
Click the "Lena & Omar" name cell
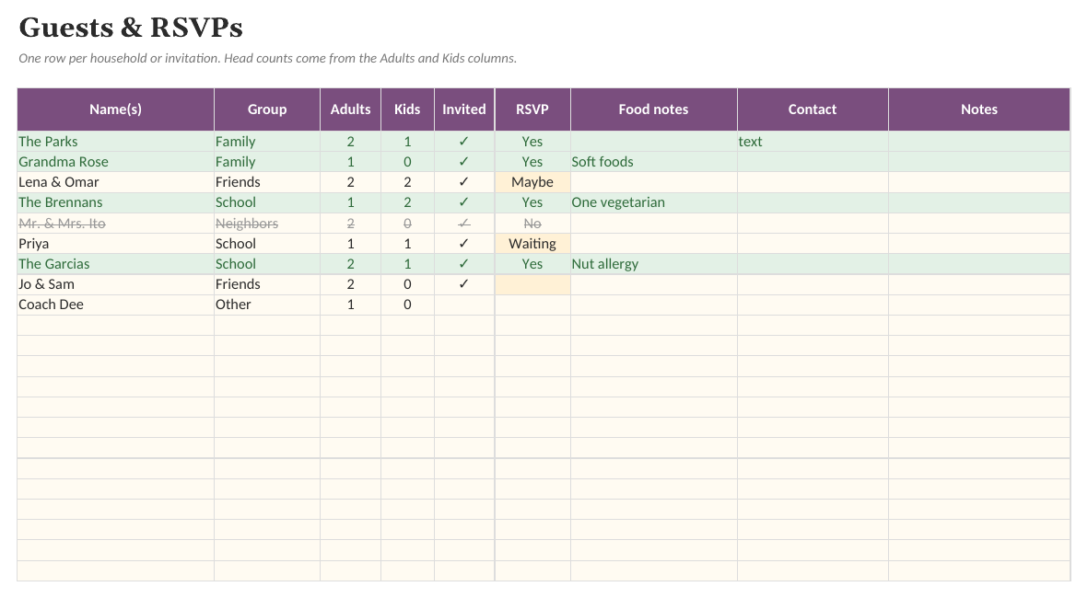(x=116, y=182)
